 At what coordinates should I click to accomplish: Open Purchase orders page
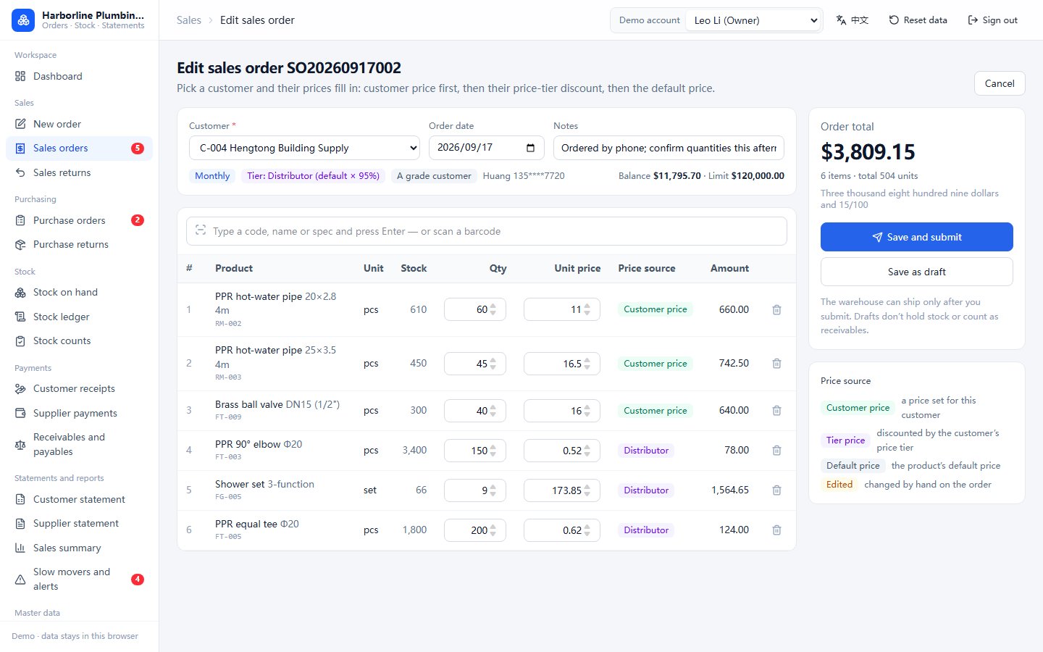pos(79,220)
